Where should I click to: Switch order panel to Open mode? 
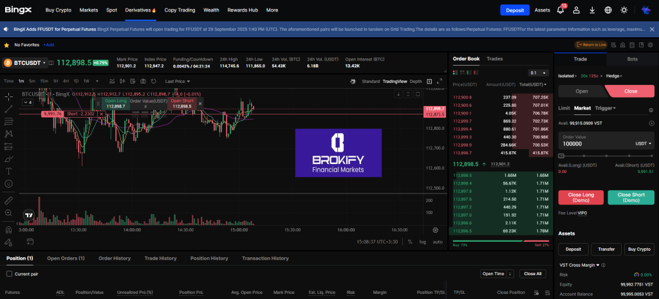(580, 91)
